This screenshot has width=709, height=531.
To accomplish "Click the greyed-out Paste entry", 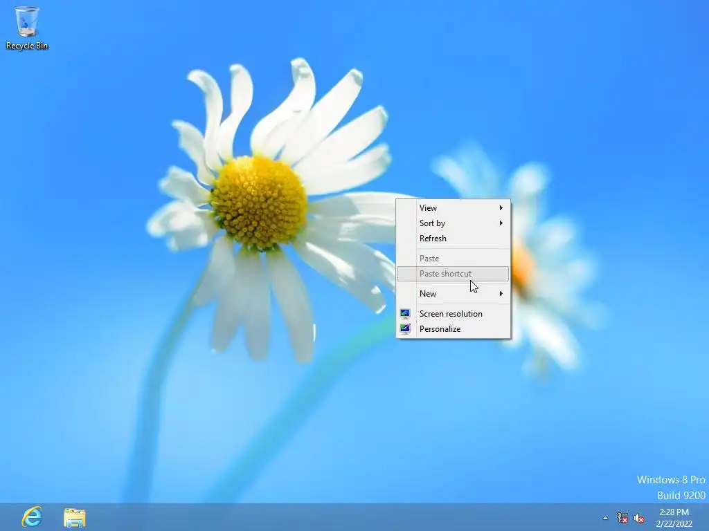I will point(453,259).
